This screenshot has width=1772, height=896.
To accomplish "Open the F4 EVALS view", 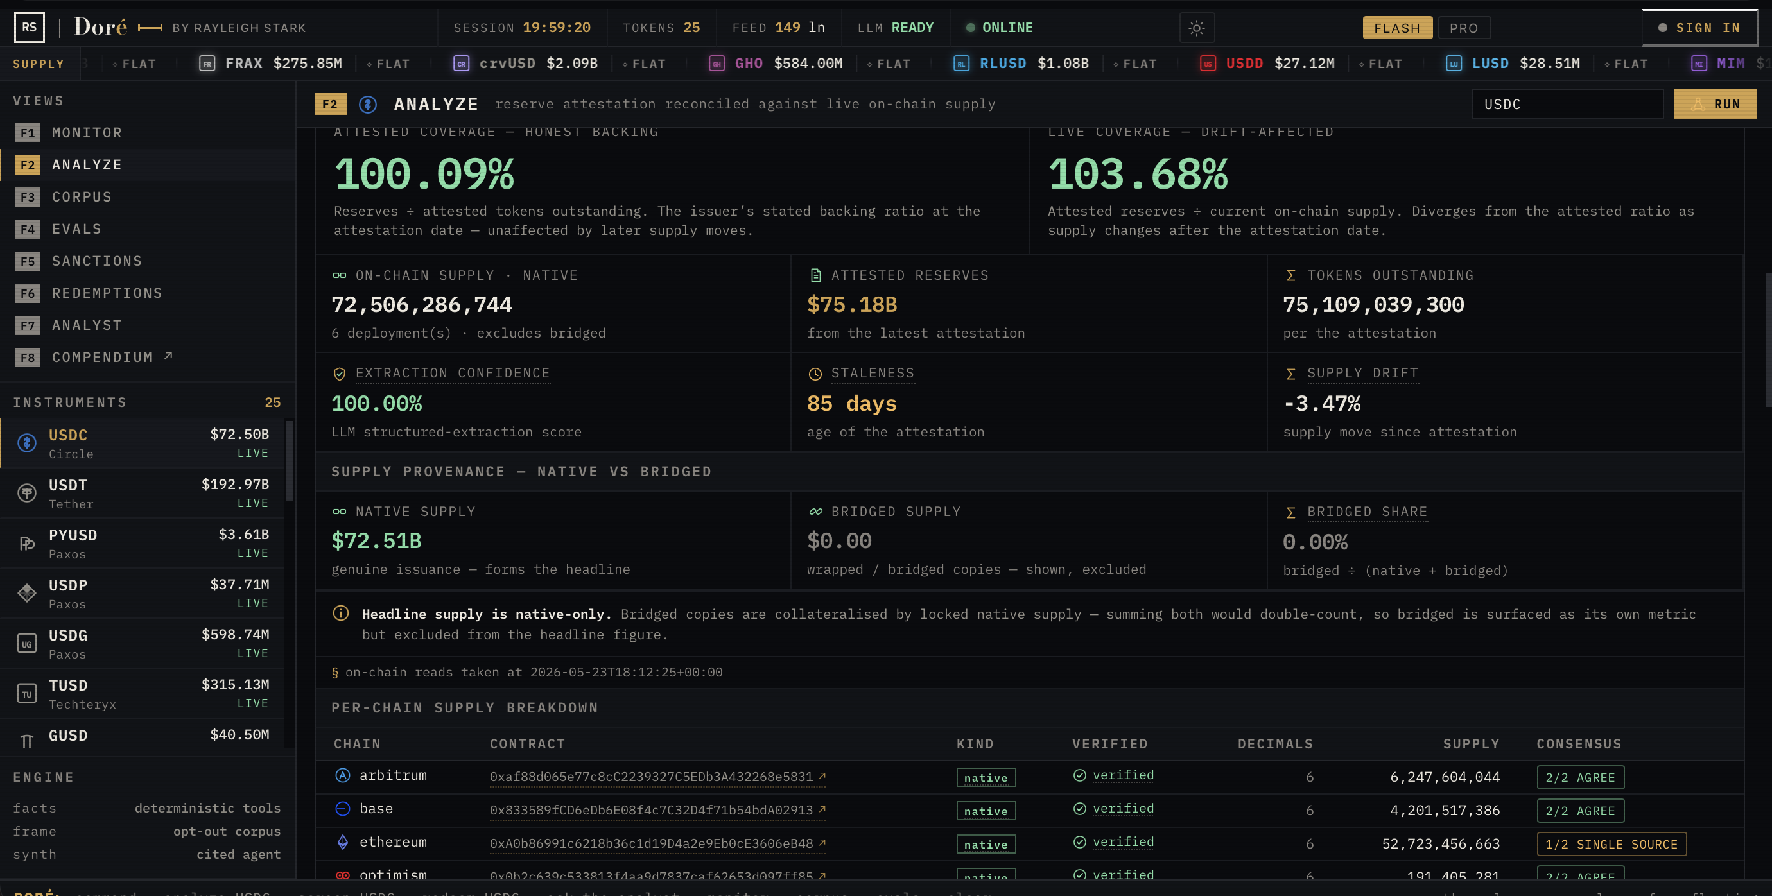I will [x=148, y=229].
